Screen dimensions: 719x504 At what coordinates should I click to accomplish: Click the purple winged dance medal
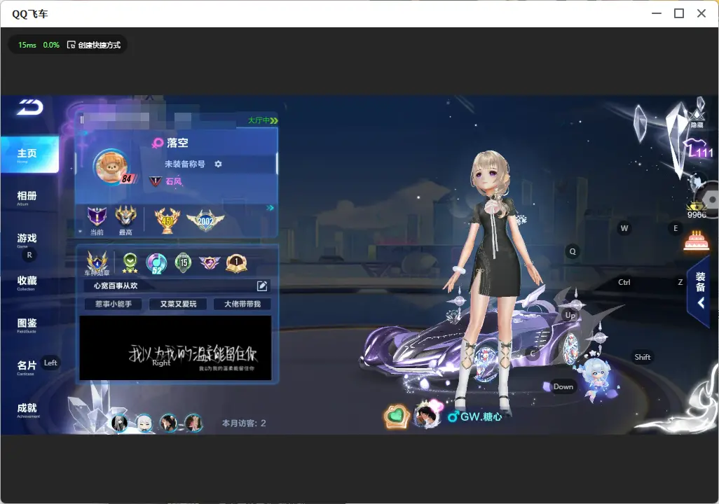(x=210, y=262)
